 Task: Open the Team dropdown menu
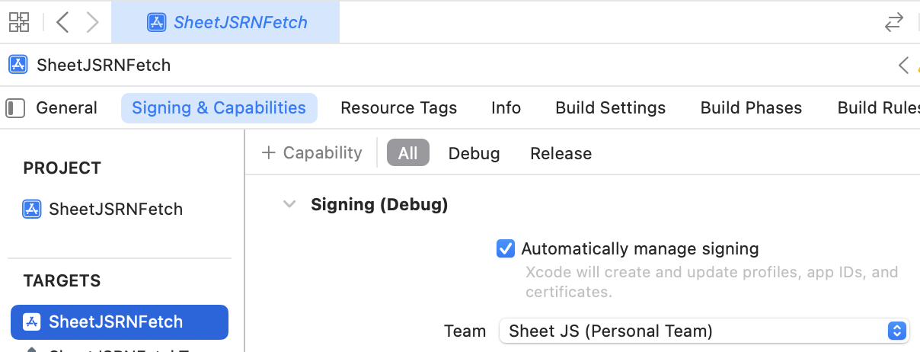coord(704,331)
